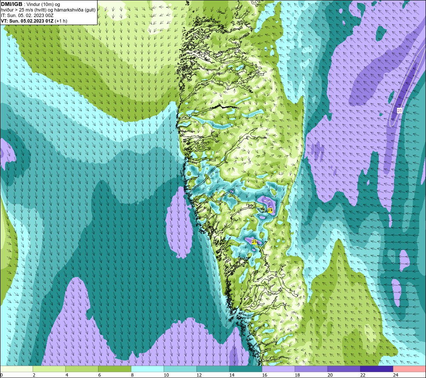Click the legend tick label "22"
The height and width of the screenshot is (378, 426).
pos(363,375)
